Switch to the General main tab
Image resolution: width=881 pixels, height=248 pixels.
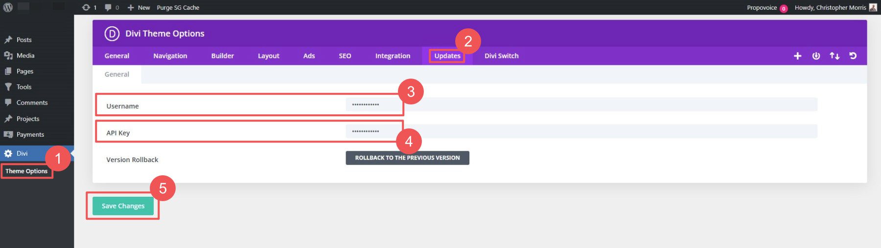tap(117, 56)
